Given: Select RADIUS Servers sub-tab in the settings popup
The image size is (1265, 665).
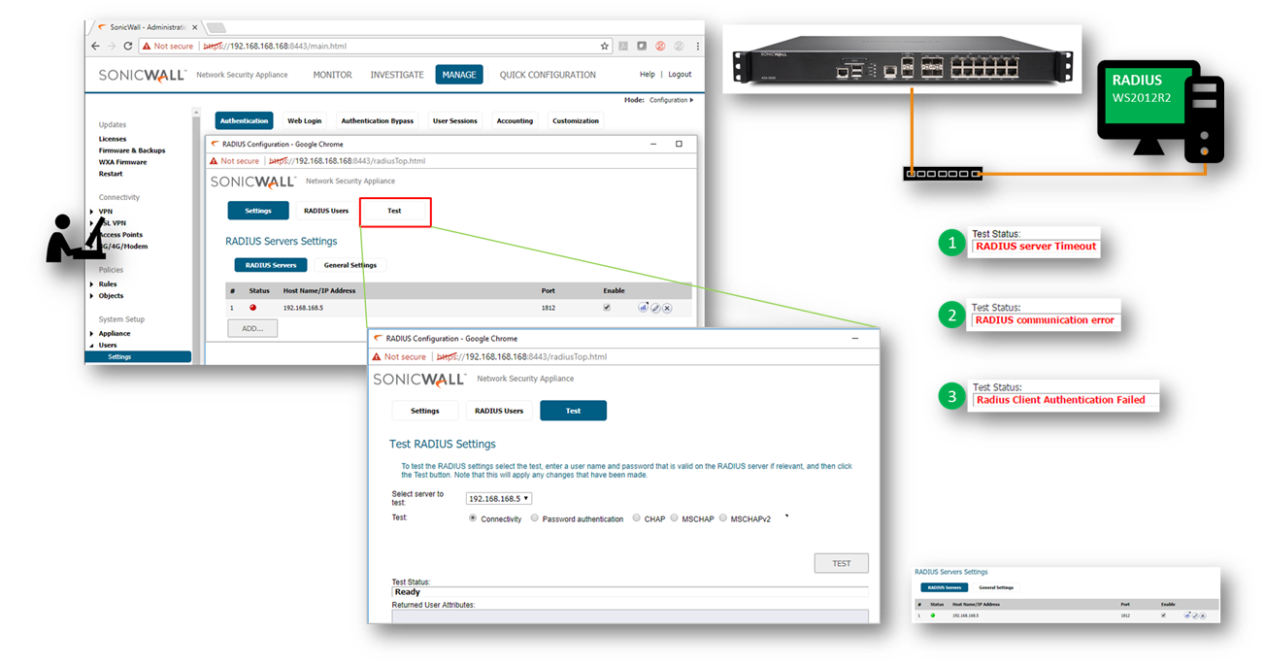Looking at the screenshot, I should pos(271,265).
